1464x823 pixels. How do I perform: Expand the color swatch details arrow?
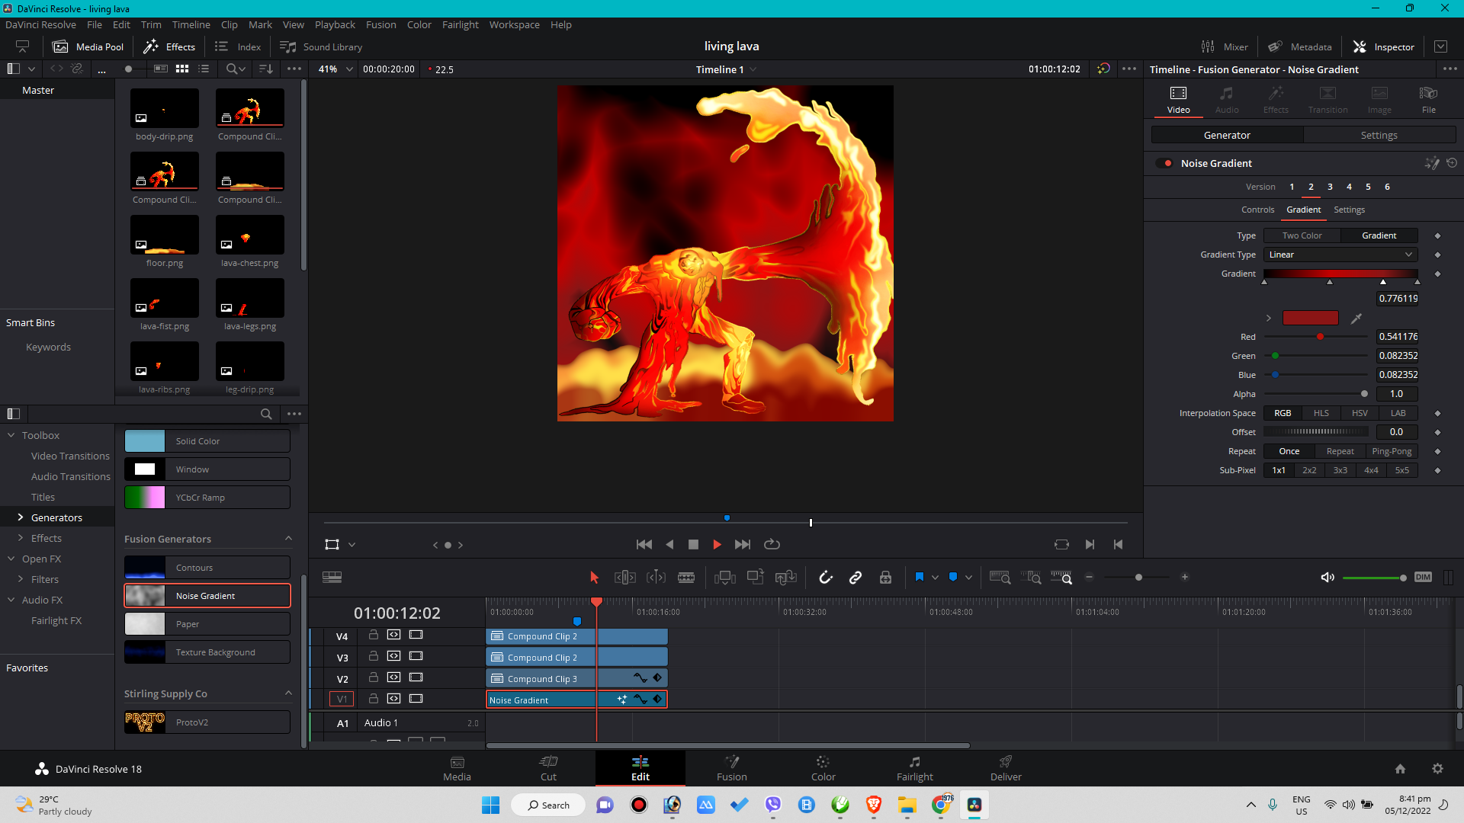click(x=1269, y=318)
